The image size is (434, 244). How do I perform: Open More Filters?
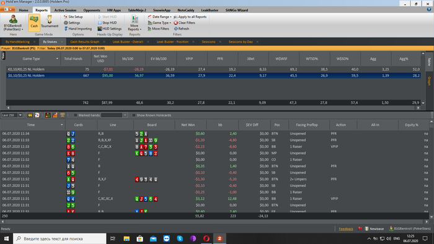158,28
